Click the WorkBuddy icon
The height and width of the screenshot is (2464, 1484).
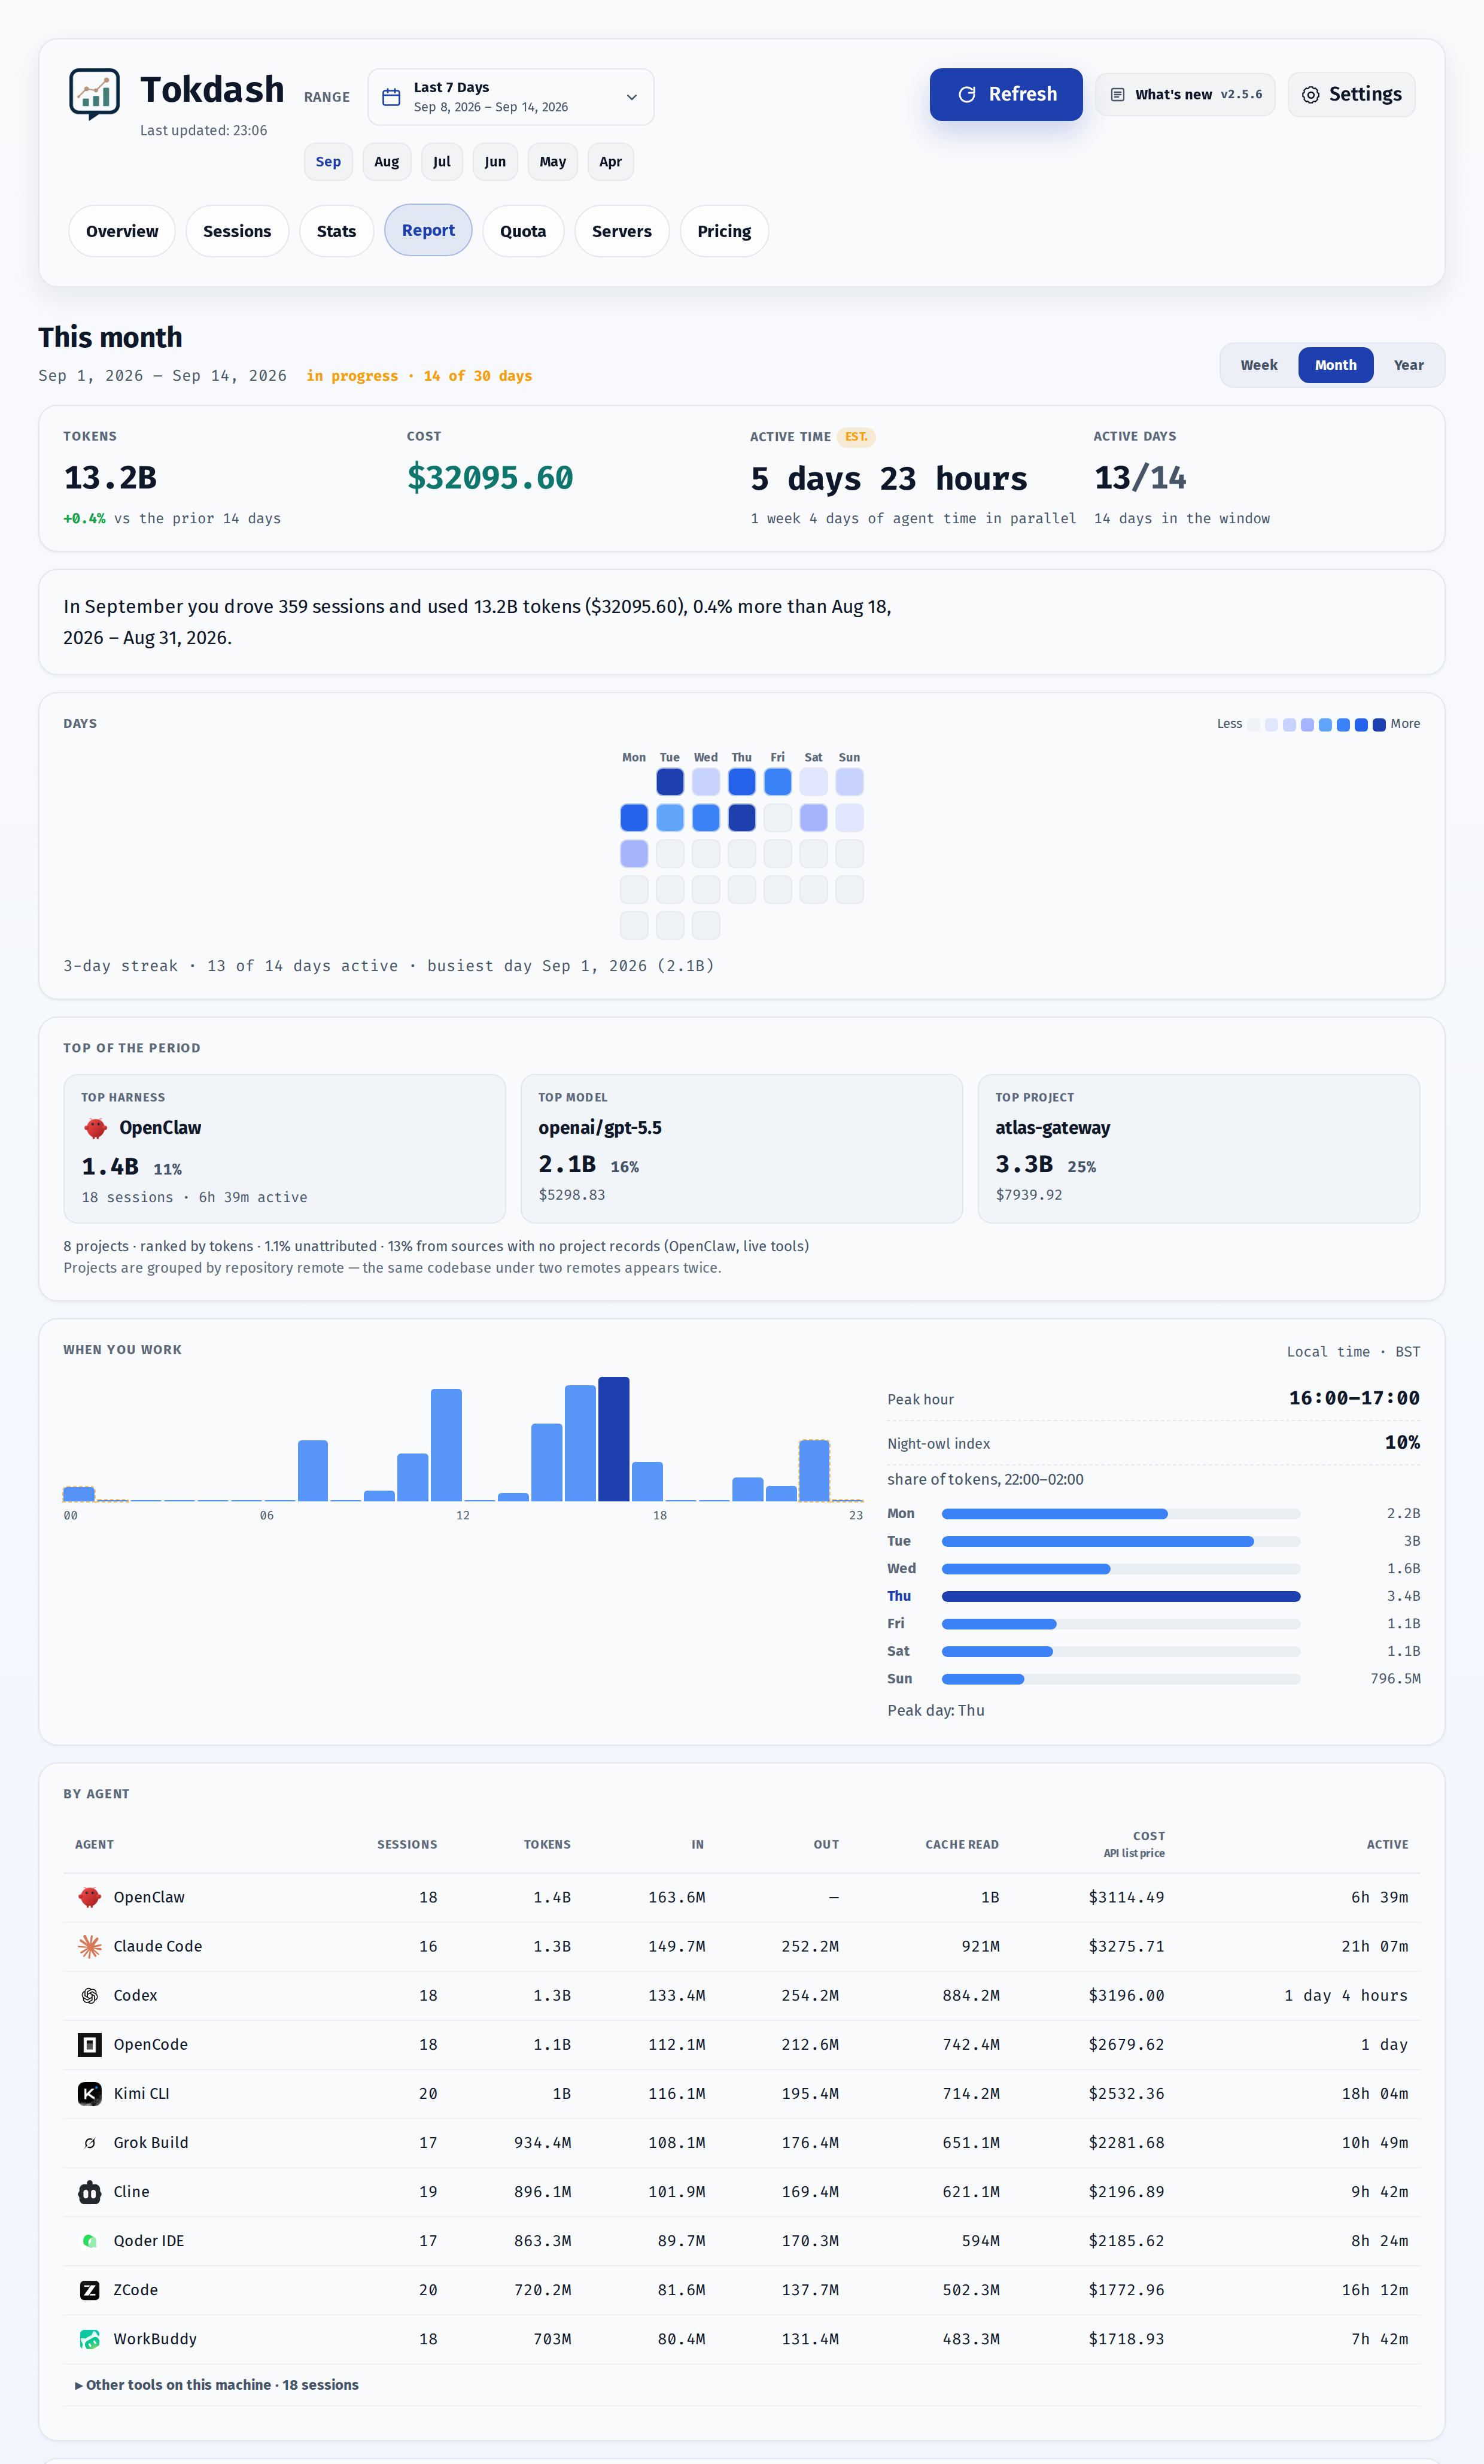(90, 2339)
